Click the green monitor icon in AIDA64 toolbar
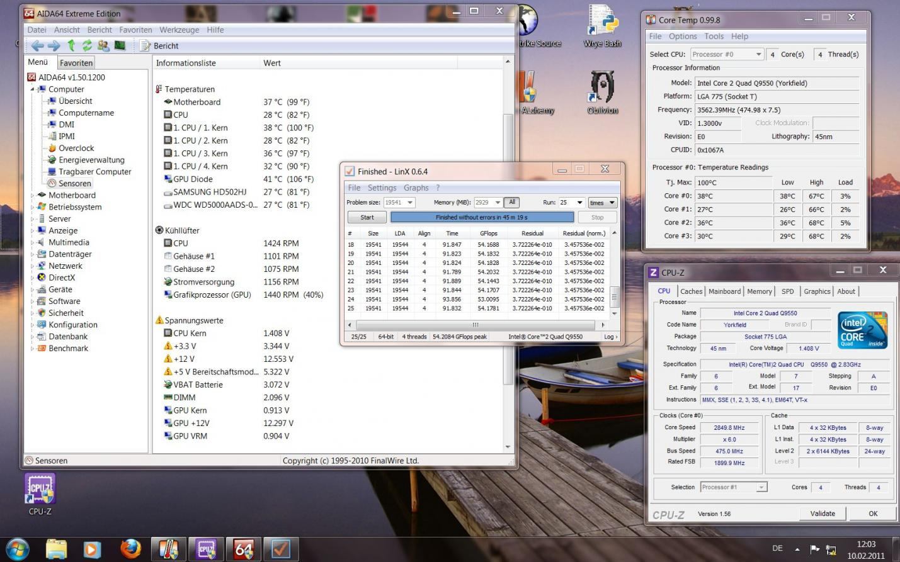900x562 pixels. click(x=120, y=45)
